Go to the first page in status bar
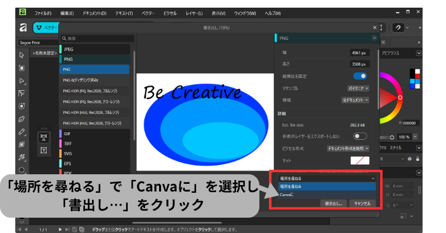 tap(19, 229)
